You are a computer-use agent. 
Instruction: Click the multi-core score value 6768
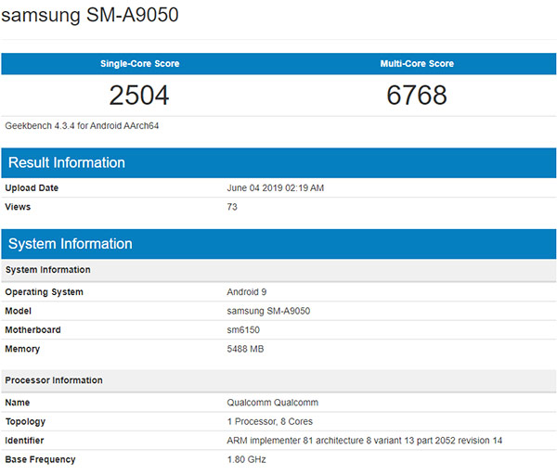[417, 96]
